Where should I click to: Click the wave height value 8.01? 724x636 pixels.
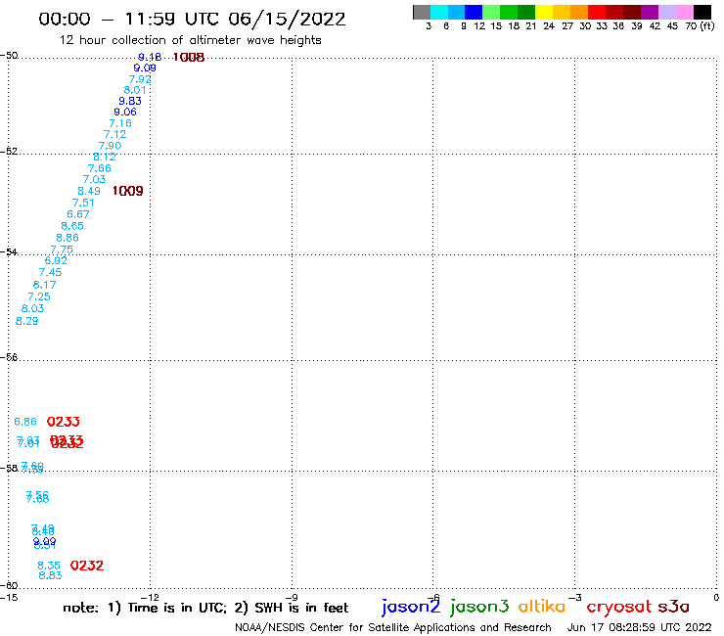coord(135,90)
